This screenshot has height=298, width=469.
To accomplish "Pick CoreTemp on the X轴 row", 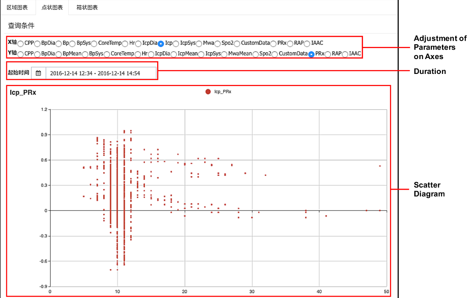I will click(x=94, y=43).
